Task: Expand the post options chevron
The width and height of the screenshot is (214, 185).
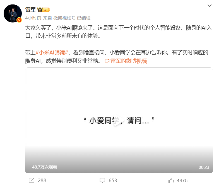Action: (210, 6)
